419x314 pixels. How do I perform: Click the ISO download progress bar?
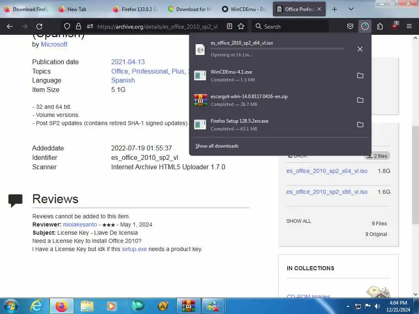[277, 49]
